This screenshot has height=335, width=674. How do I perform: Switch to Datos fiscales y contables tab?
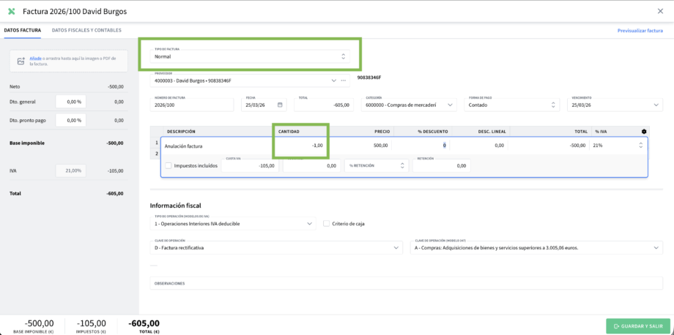86,30
